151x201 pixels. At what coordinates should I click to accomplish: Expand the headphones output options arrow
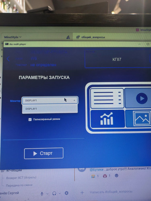[60, 193]
